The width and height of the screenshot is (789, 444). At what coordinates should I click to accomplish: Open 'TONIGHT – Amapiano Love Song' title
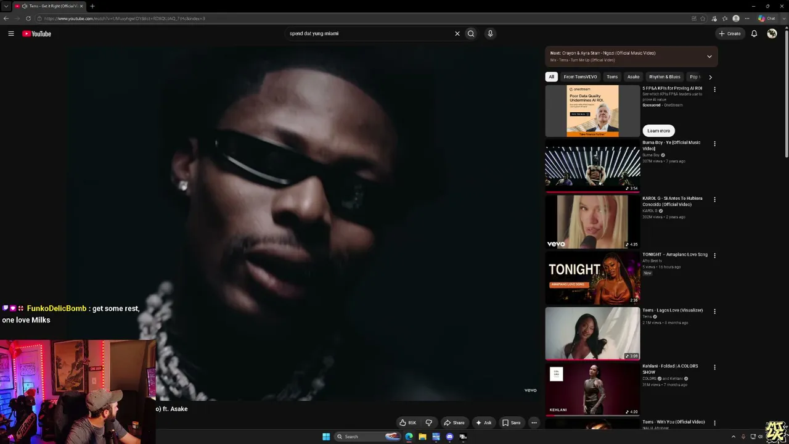tap(675, 255)
